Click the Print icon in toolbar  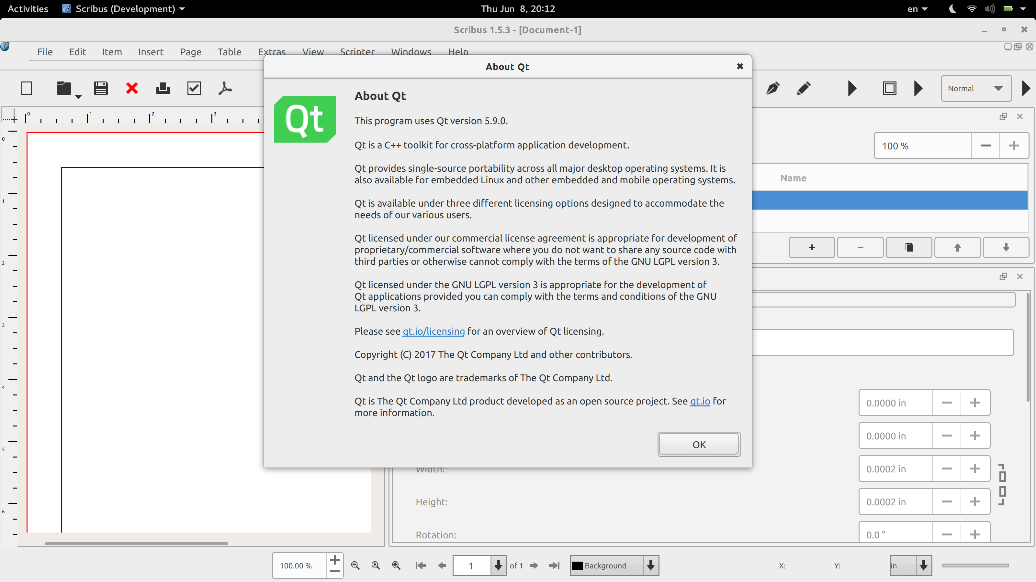163,88
